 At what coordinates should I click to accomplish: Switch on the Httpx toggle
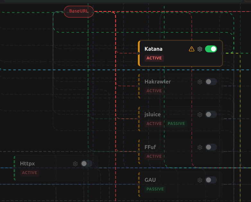coord(86,163)
